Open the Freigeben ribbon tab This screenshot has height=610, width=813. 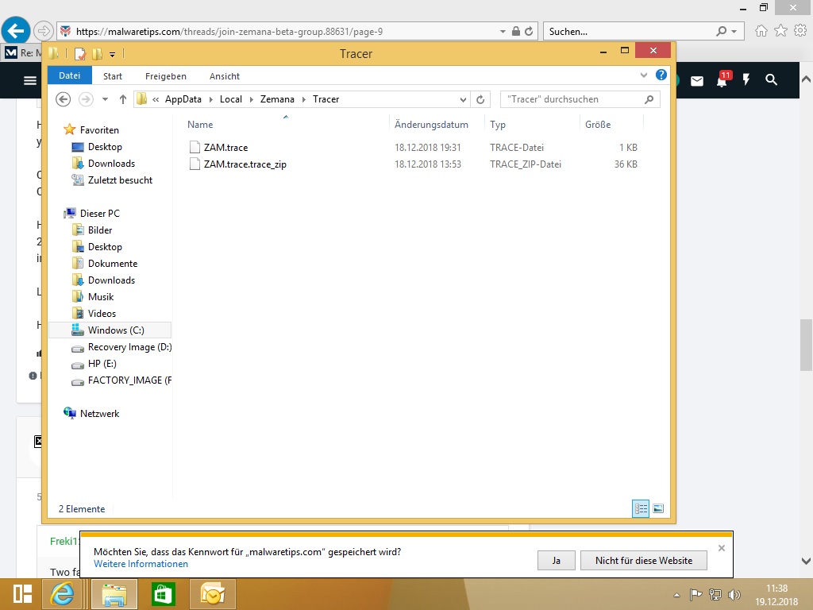coord(165,76)
